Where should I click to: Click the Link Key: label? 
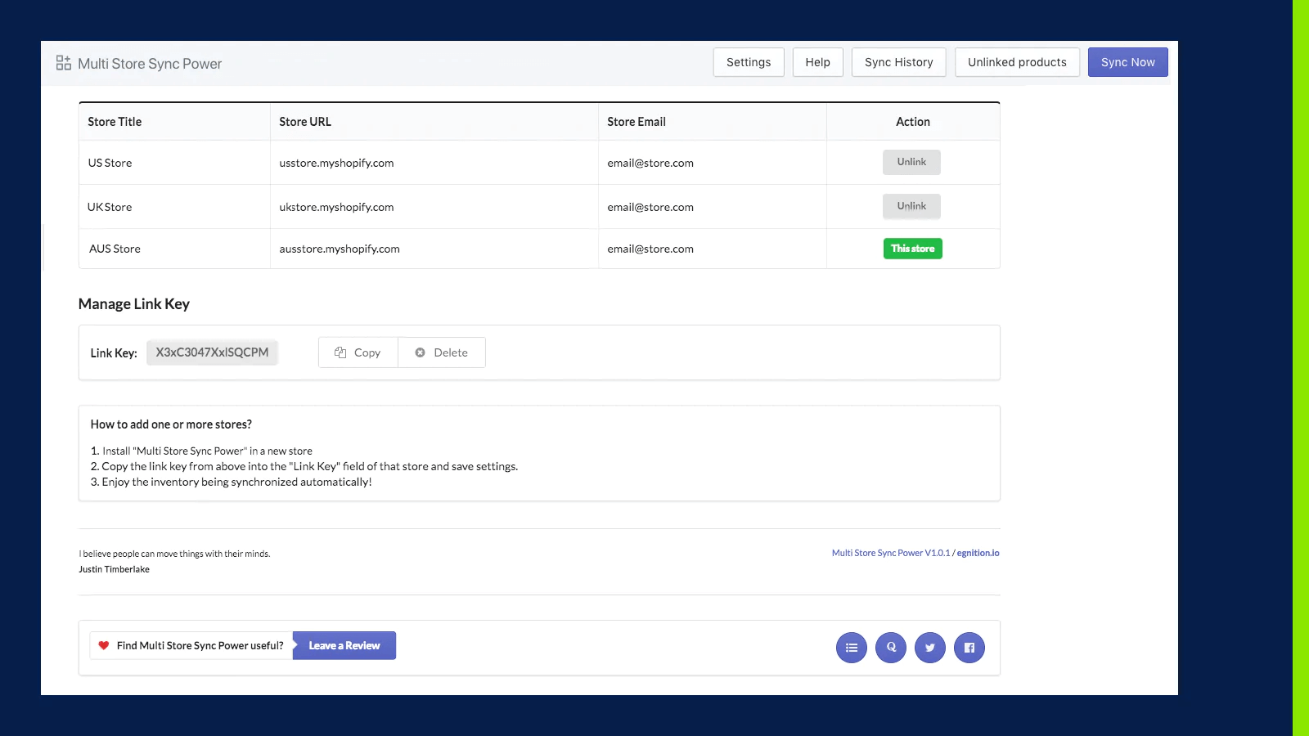[114, 353]
